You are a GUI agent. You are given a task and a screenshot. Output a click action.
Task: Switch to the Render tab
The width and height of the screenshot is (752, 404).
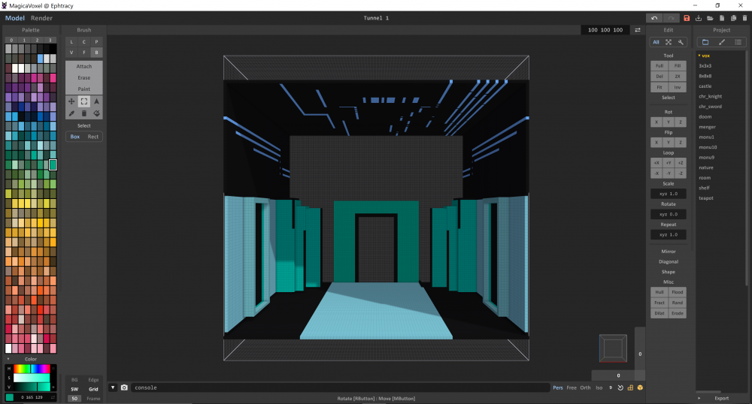coord(42,17)
